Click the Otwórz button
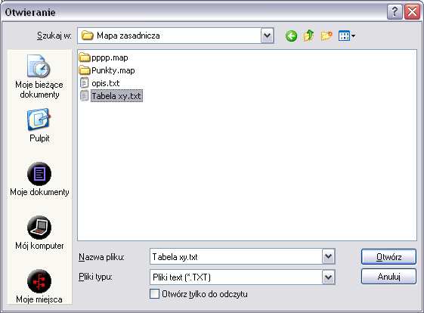This screenshot has height=313, width=424. click(x=388, y=257)
